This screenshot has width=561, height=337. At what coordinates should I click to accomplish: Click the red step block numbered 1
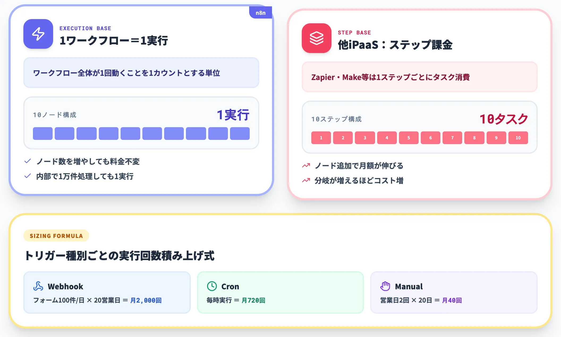(x=321, y=138)
